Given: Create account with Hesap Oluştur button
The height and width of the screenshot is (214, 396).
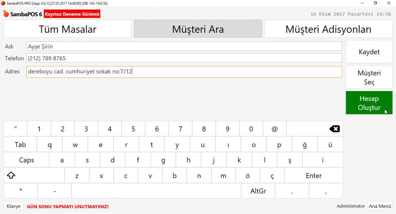Looking at the screenshot, I should [x=369, y=103].
